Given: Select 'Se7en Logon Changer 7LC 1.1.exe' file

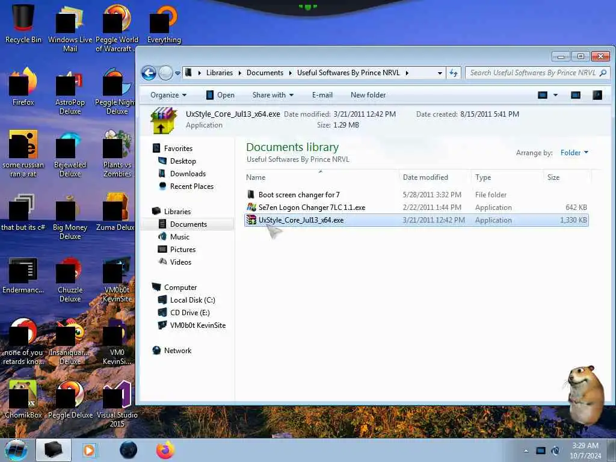Looking at the screenshot, I should click(x=416, y=208).
